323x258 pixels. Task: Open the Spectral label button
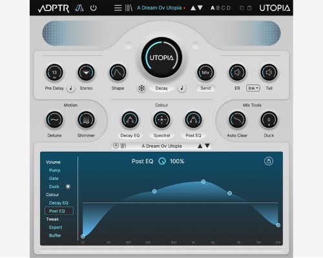click(161, 135)
